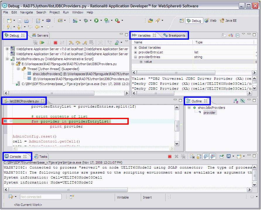The image size is (261, 210).
Task: Click Remove All Terminated Launches in Debug view
Action: point(35,43)
